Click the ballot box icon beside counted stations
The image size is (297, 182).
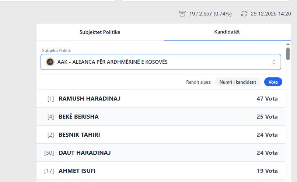point(182,14)
